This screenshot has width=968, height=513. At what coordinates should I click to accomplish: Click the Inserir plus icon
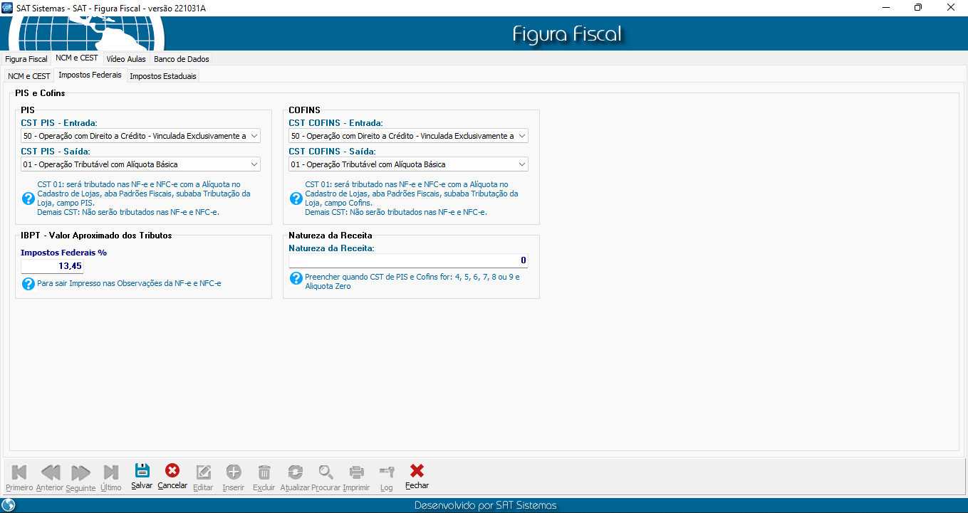[x=234, y=472]
